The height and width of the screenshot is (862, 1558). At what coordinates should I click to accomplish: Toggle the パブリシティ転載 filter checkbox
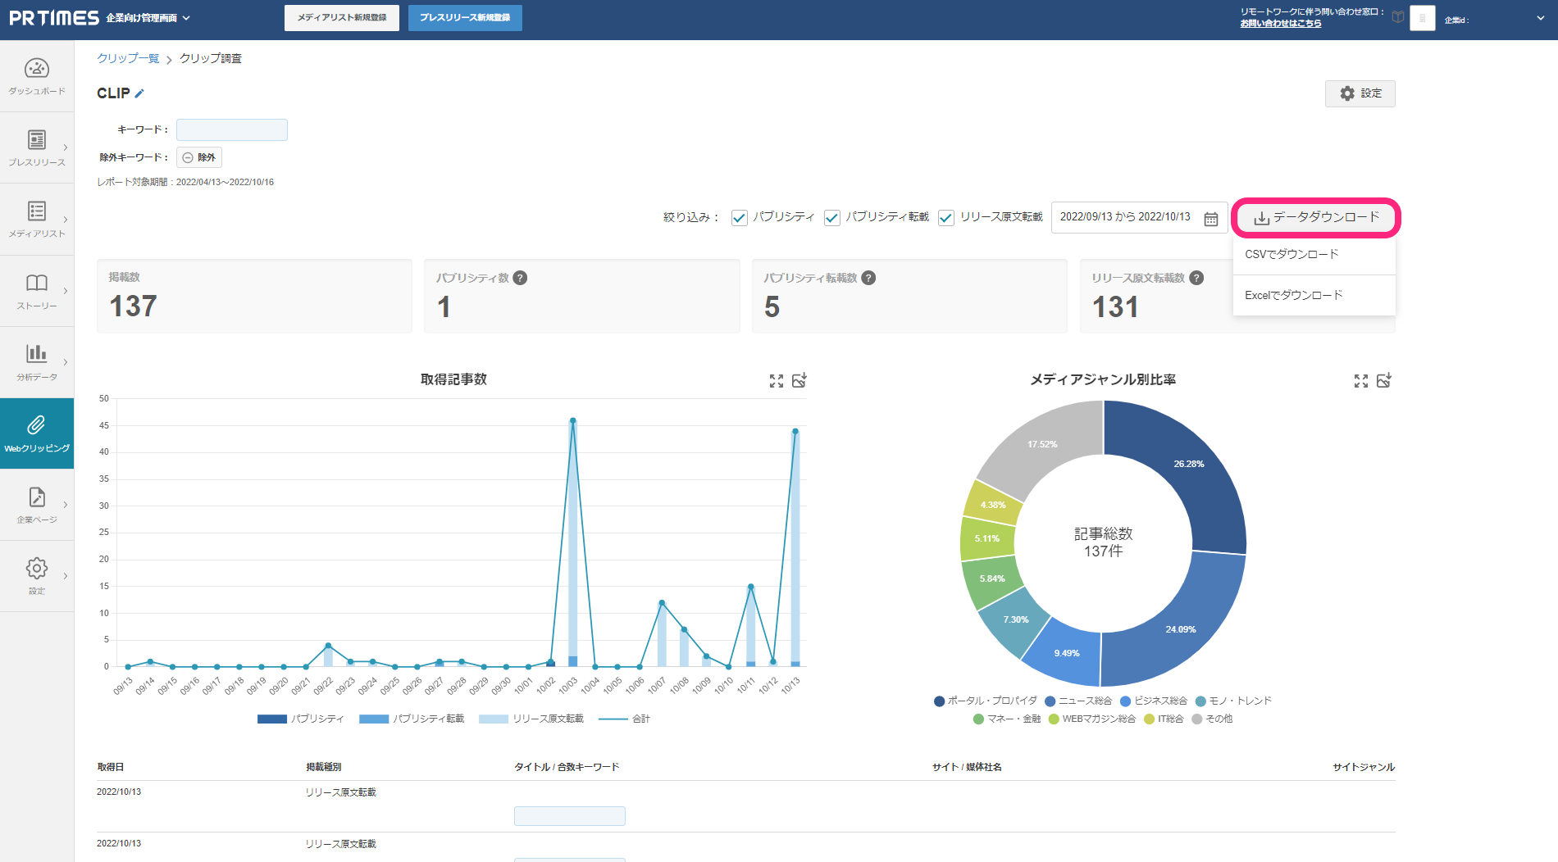[x=832, y=217]
